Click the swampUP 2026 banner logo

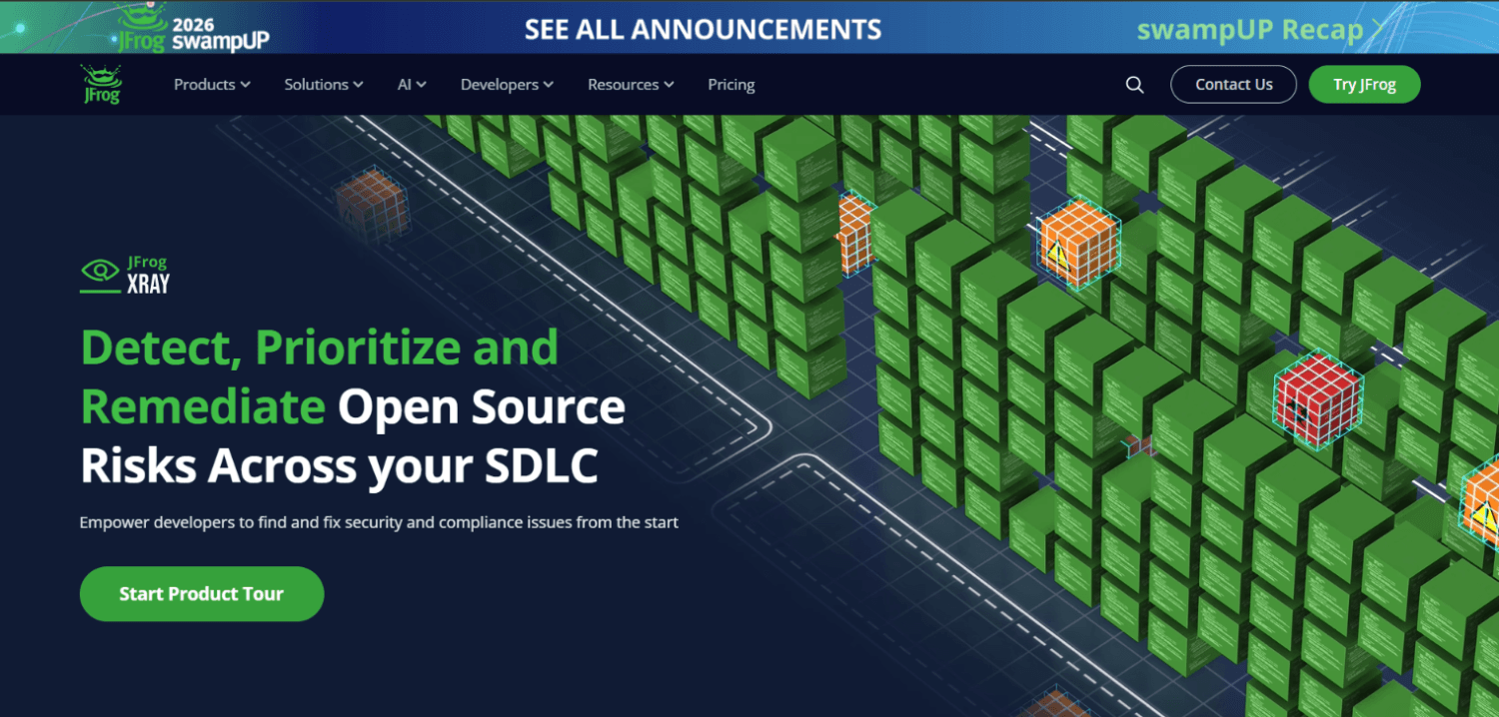click(x=193, y=28)
